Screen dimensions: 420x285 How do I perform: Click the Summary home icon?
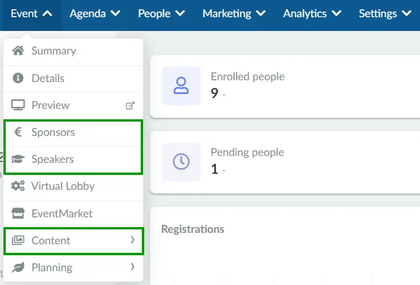pyautogui.click(x=18, y=50)
